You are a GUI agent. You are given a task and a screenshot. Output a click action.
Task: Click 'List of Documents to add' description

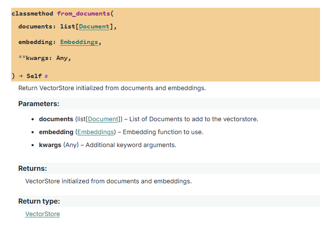(x=193, y=119)
